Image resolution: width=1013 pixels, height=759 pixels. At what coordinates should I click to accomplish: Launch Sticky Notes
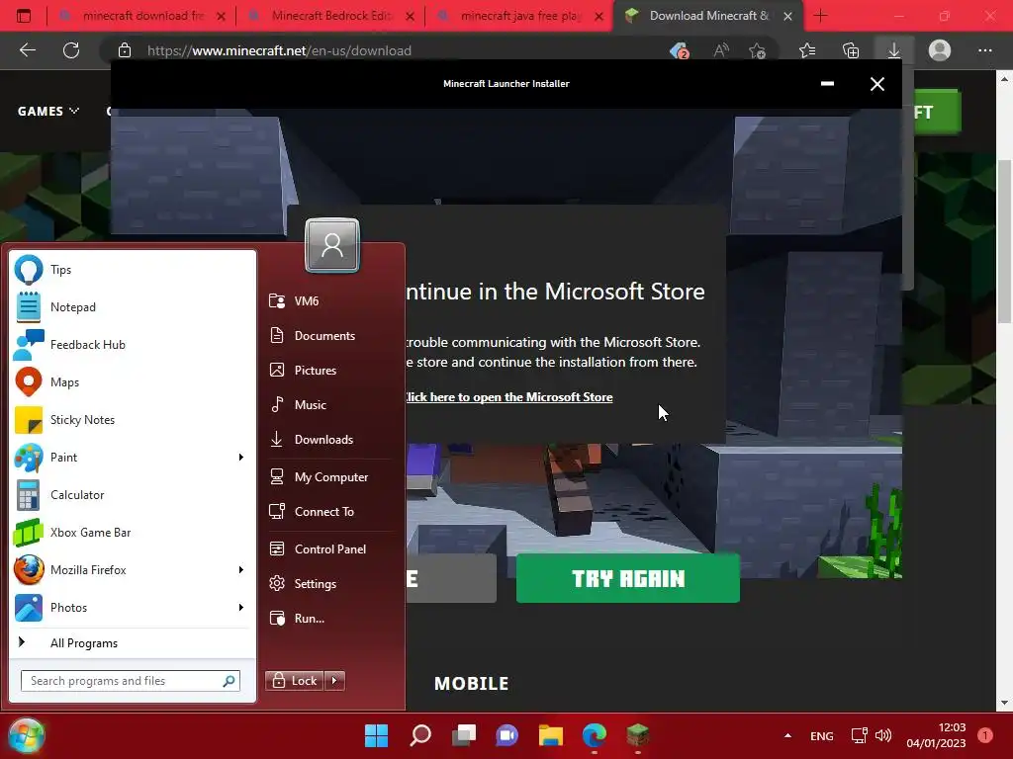(x=133, y=419)
